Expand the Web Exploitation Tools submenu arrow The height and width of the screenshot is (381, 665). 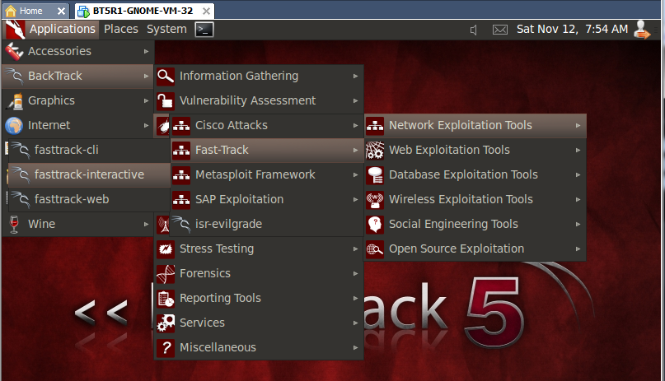(578, 151)
